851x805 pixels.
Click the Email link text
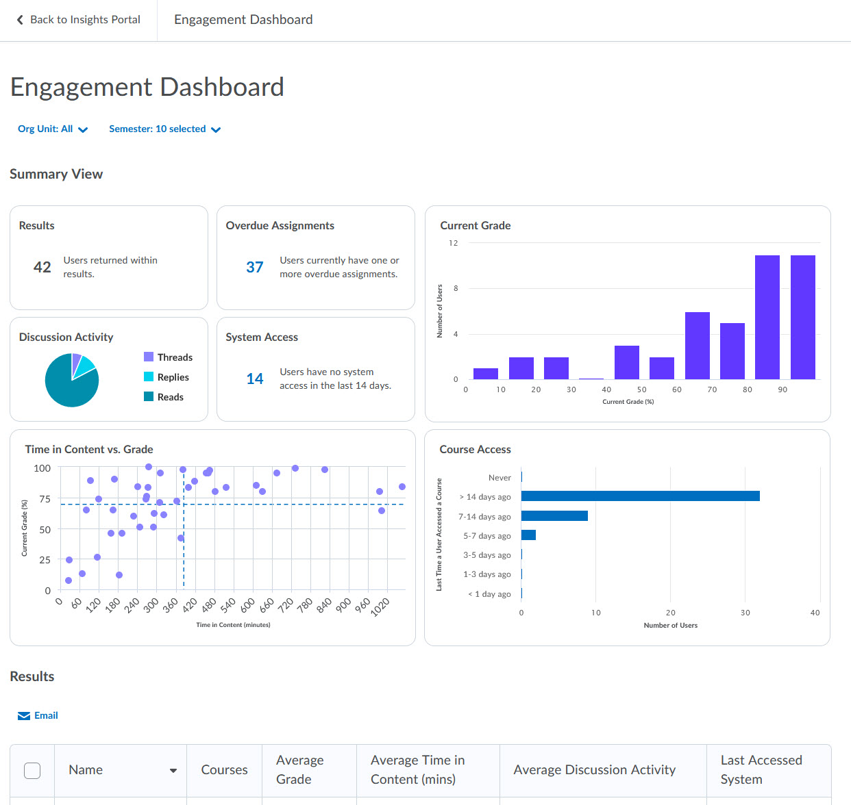pyautogui.click(x=46, y=715)
